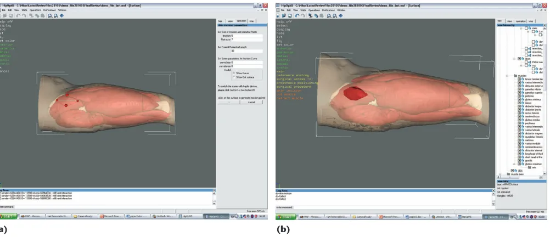Switch to tree tab in left window panel
The height and width of the screenshot is (237, 550).
pyautogui.click(x=220, y=21)
